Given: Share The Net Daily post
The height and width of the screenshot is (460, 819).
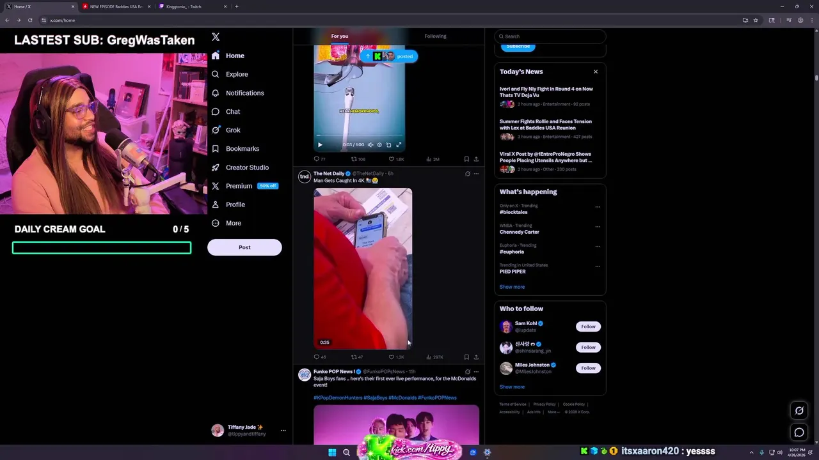Looking at the screenshot, I should 476,357.
